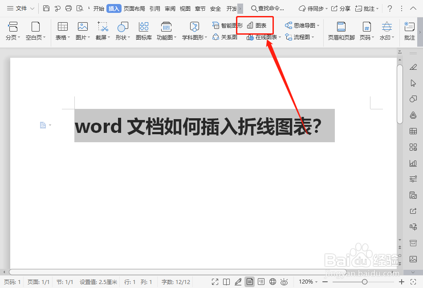Click the horizontal scrollbar
423x288 pixels.
178,272
